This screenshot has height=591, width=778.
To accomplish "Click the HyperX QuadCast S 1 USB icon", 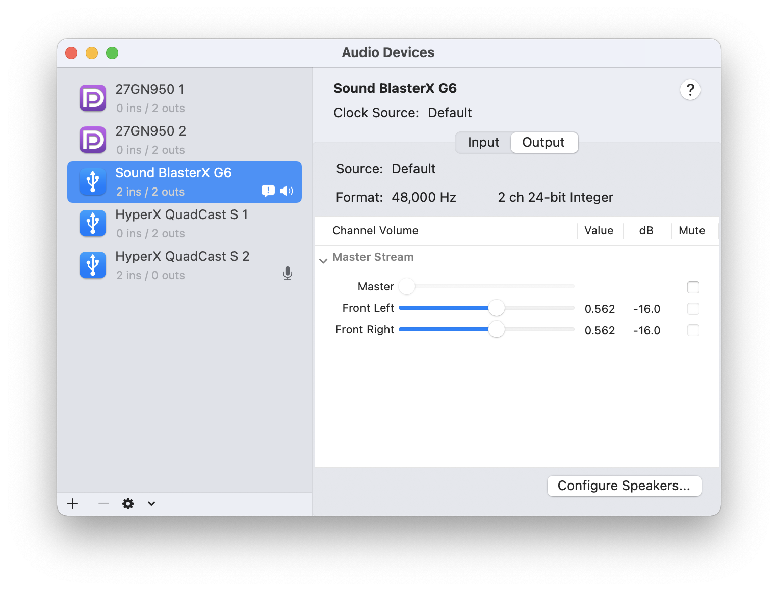I will [x=93, y=223].
